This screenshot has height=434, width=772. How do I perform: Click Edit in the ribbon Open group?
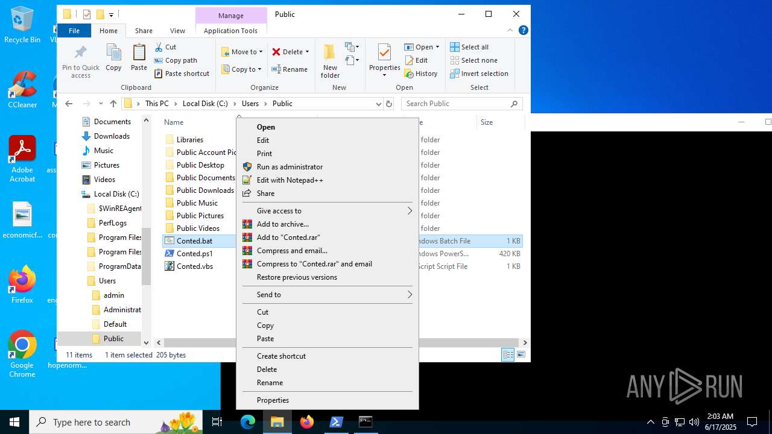pyautogui.click(x=416, y=60)
